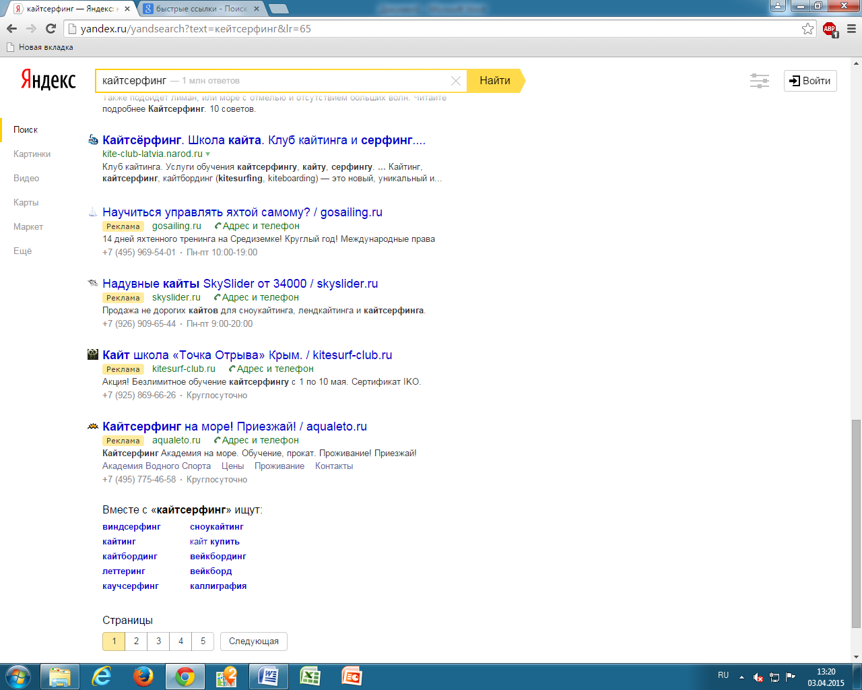Screen dimensions: 862x690
Task: Open the Цены sitelink
Action: [x=232, y=466]
